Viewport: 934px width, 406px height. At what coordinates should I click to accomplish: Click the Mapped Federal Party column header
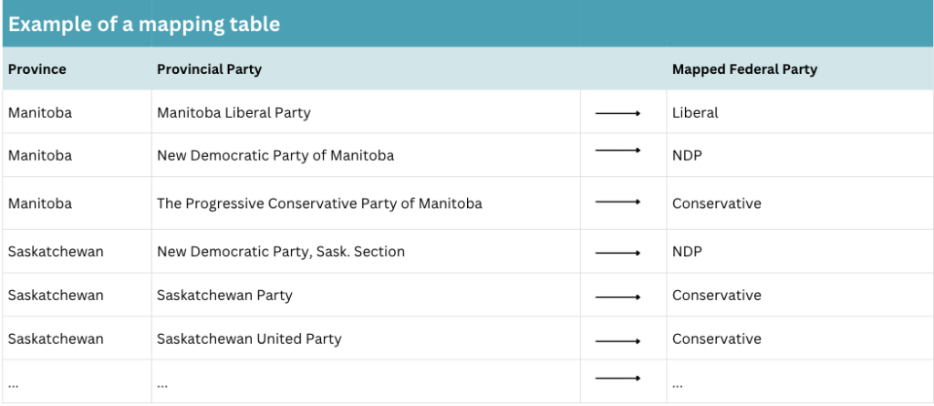(x=744, y=69)
